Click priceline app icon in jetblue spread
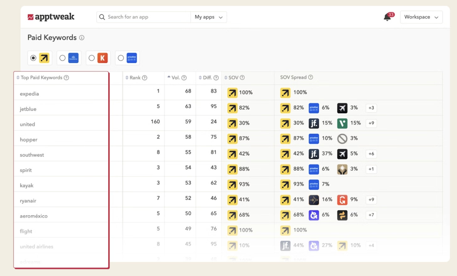 click(314, 108)
